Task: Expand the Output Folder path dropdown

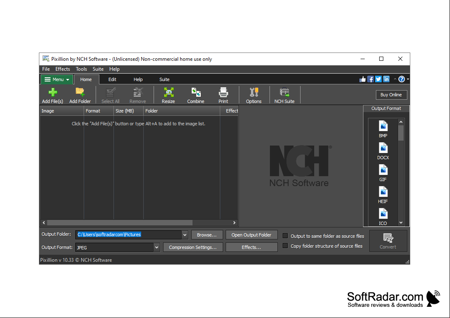Action: (185, 234)
